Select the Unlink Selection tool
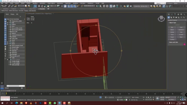This screenshot has height=105, width=187. (x=12, y=6)
